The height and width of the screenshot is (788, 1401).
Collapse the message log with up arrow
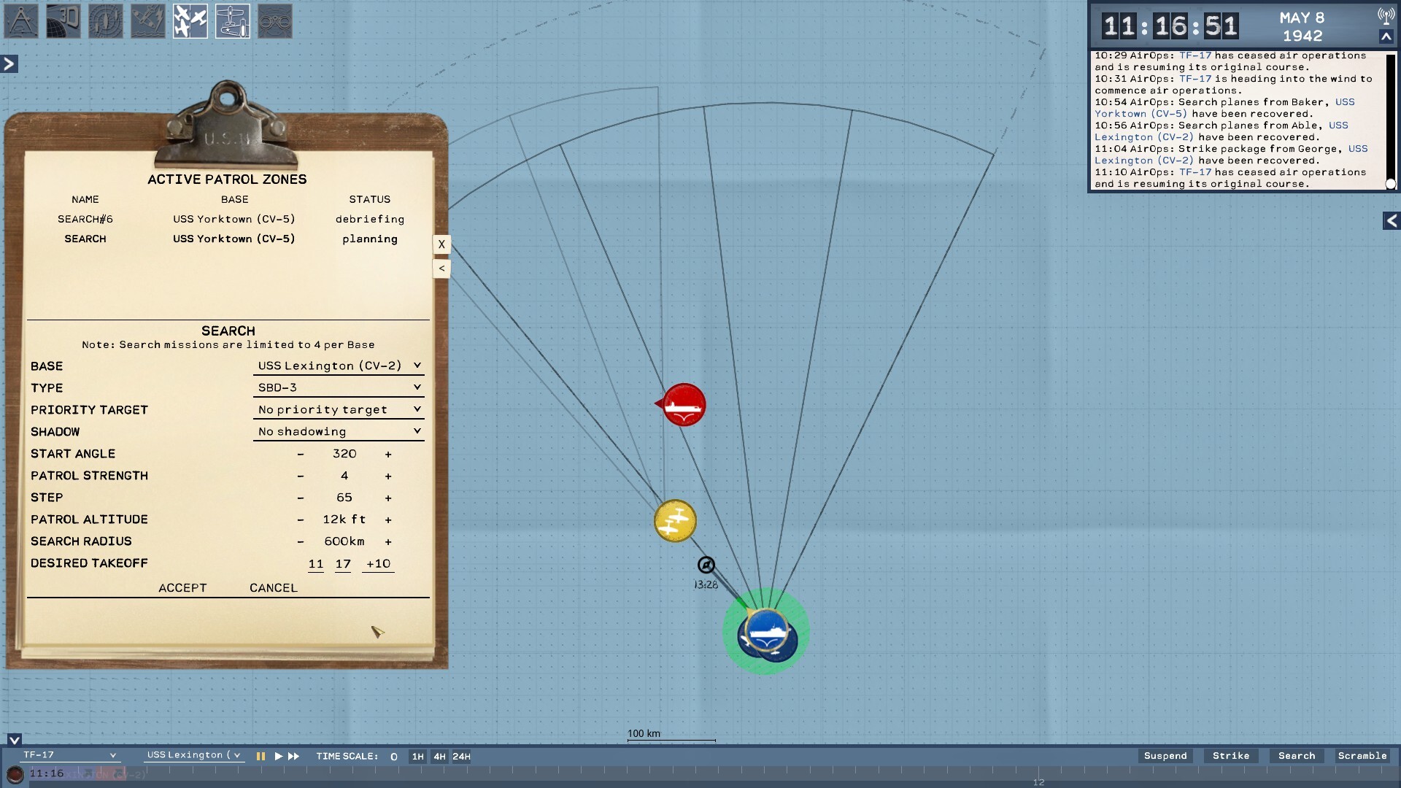(x=1386, y=36)
